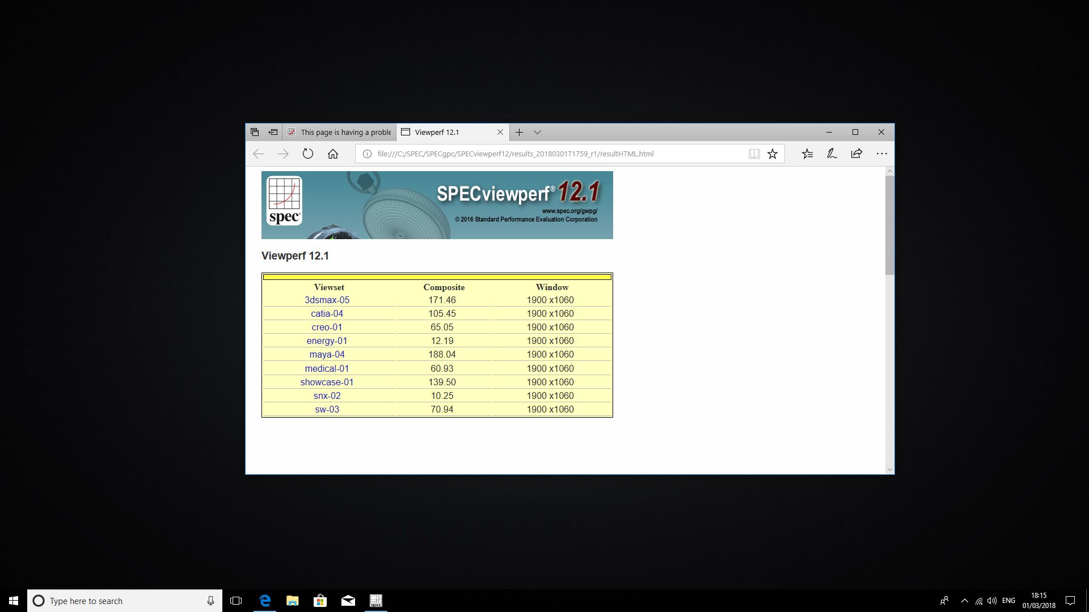Open Settings and more ellipsis menu

click(x=881, y=154)
